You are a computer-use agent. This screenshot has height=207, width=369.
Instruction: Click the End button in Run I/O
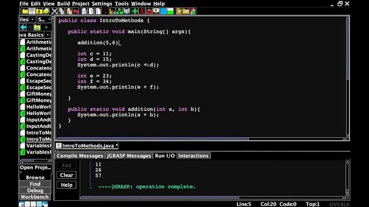tap(67, 165)
